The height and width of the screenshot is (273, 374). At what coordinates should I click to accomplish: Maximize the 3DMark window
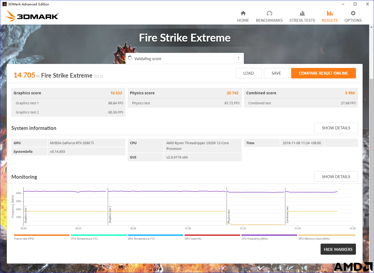point(355,4)
